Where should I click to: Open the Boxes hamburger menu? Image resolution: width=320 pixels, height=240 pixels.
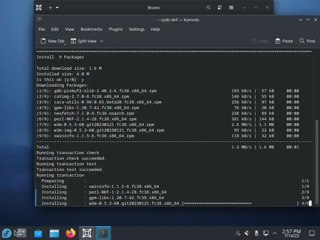231,7
